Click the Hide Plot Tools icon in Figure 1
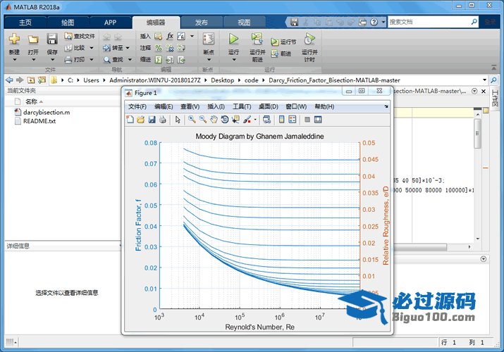The image size is (504, 352). click(x=307, y=120)
